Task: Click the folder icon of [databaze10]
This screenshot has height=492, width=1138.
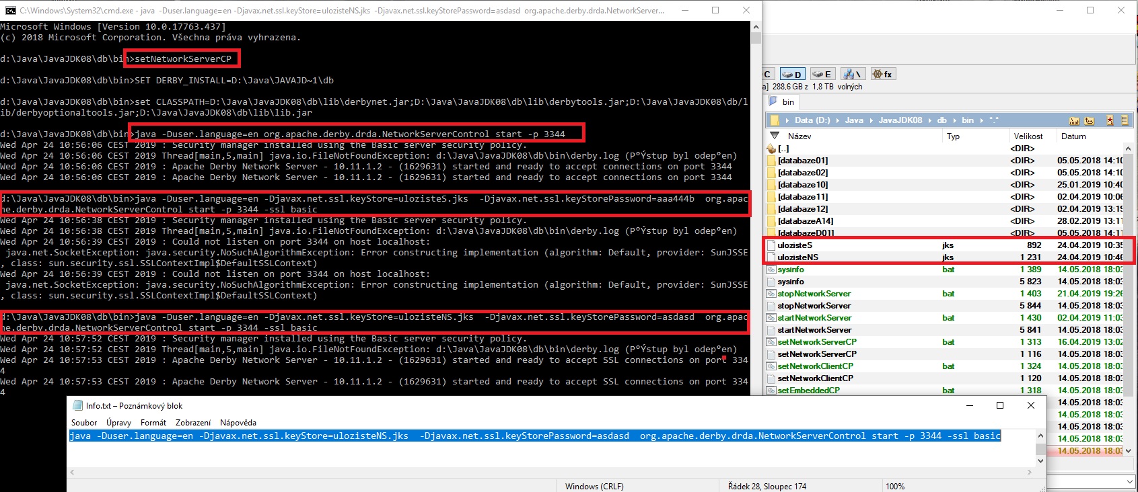Action: (771, 185)
